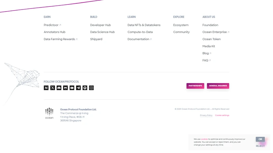Go to Annotators Hub
Image resolution: width=273 pixels, height=153 pixels.
pos(55,32)
